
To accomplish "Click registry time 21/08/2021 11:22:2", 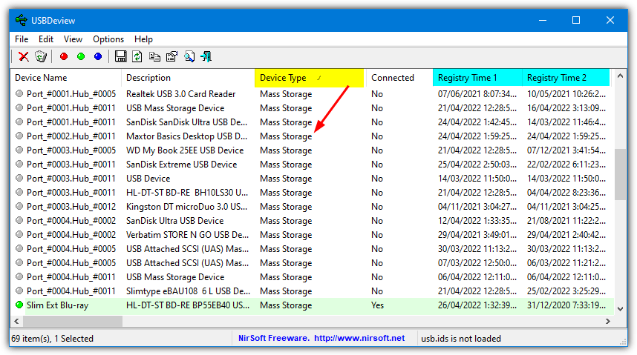I will point(566,221).
